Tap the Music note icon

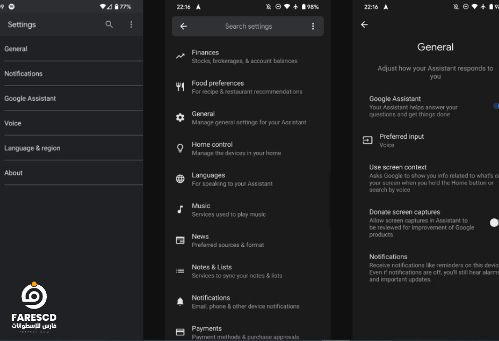[x=180, y=210]
